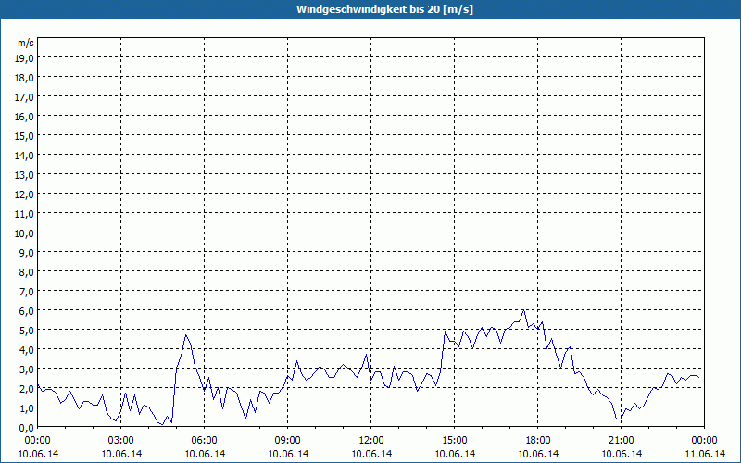Click the 10.06.14 date under 12:00
Viewport: 741px width, 463px height.
click(x=371, y=454)
